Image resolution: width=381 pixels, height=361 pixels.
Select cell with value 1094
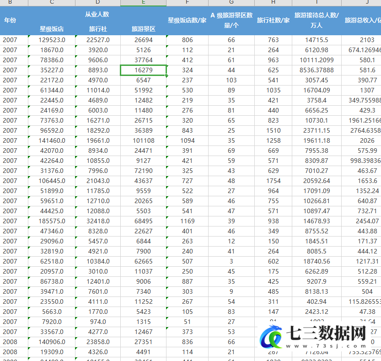(x=188, y=141)
